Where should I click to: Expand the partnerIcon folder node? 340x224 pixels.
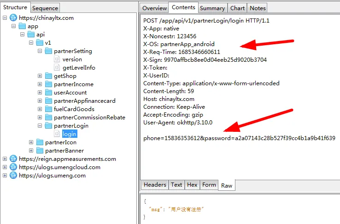(31, 142)
